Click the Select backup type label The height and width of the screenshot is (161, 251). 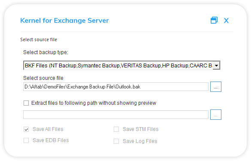point(46,52)
